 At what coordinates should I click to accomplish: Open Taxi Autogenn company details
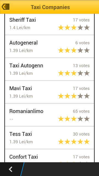coord(50,69)
